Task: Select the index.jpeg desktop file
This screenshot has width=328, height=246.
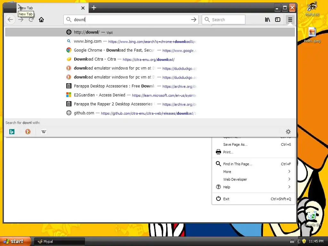Action: tap(312, 35)
